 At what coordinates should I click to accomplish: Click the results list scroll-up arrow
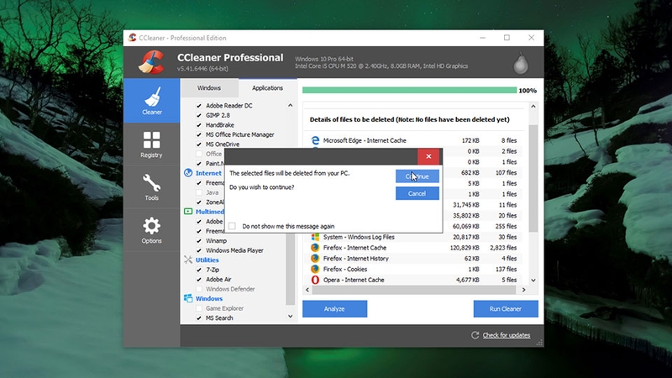pyautogui.click(x=533, y=107)
